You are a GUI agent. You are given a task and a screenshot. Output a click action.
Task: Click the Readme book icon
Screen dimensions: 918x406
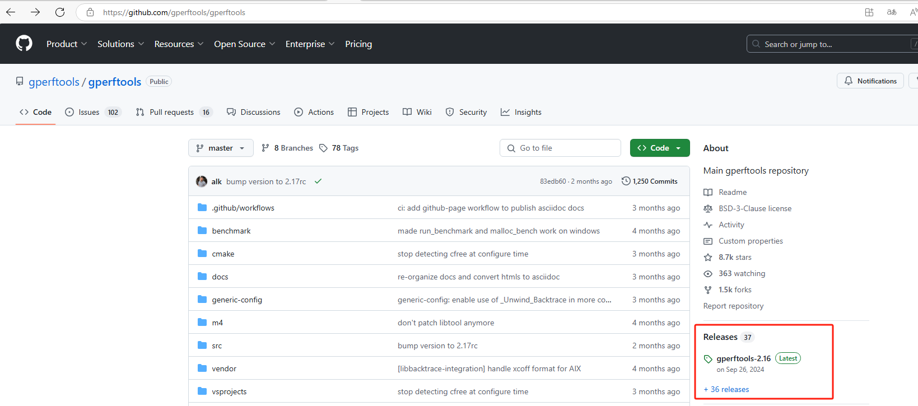(x=708, y=192)
